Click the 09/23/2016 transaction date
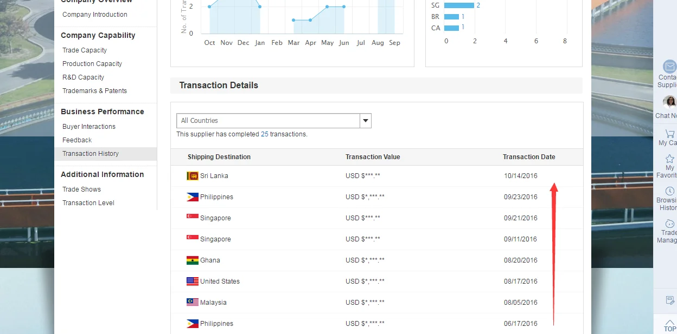677x334 pixels. (x=521, y=197)
